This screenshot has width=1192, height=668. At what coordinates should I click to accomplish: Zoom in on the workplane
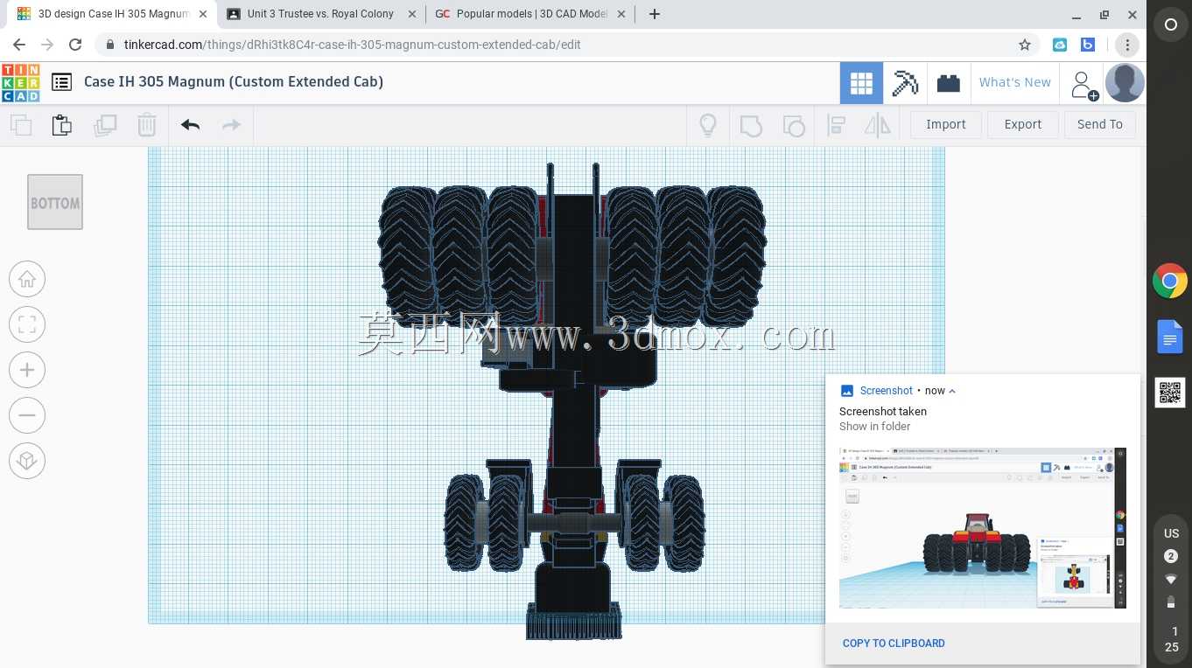pos(27,370)
